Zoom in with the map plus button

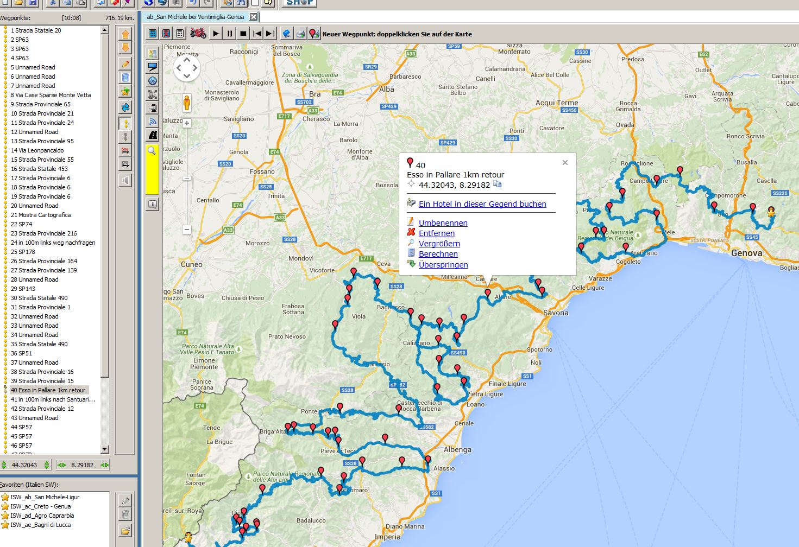pyautogui.click(x=187, y=123)
